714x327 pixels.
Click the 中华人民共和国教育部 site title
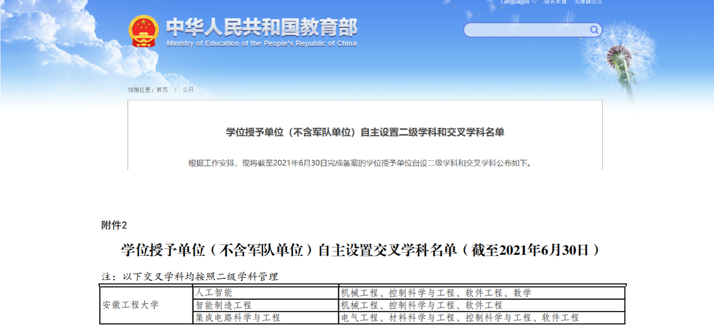click(x=261, y=27)
